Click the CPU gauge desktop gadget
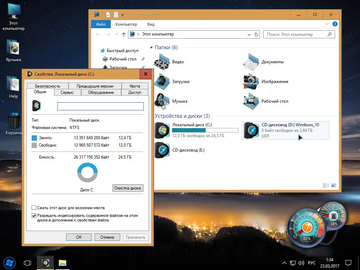This screenshot has height=270, width=360. coord(307,227)
